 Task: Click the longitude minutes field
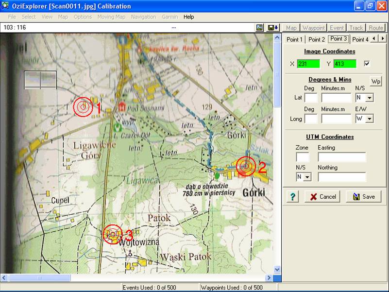click(337, 119)
